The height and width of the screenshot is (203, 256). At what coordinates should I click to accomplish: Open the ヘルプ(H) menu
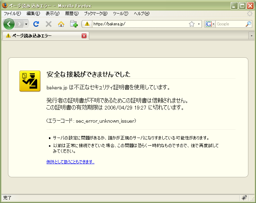(142, 14)
